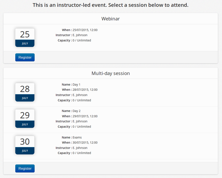Click the Multi-day session heading
This screenshot has height=178, width=222.
[110, 73]
